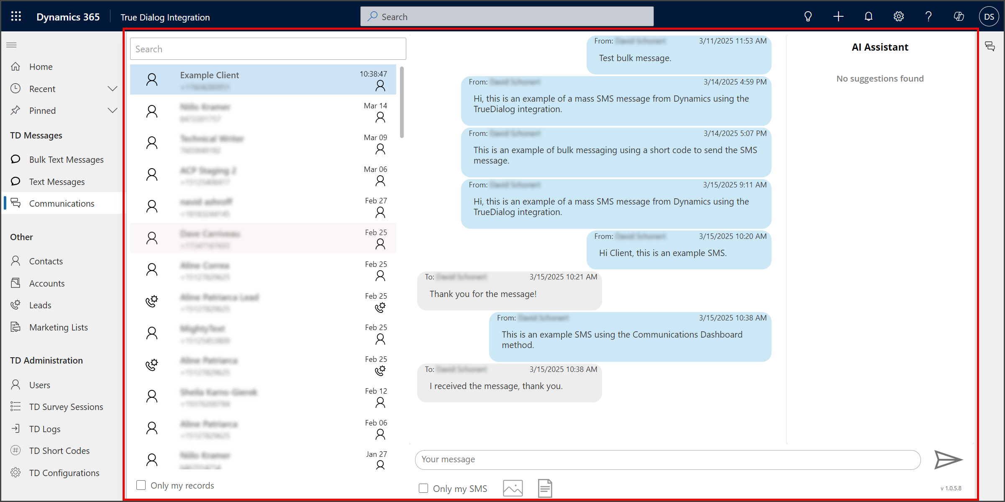Open the DS user account button
Screen dimensions: 1005x502
[x=989, y=17]
